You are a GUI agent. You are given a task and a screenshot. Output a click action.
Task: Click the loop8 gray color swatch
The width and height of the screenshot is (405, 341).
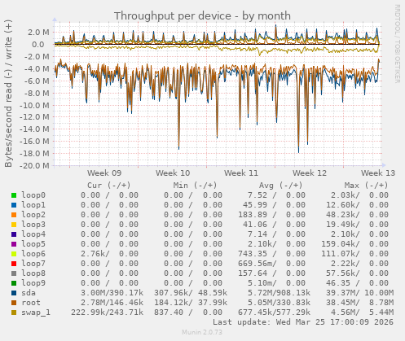tap(14, 273)
